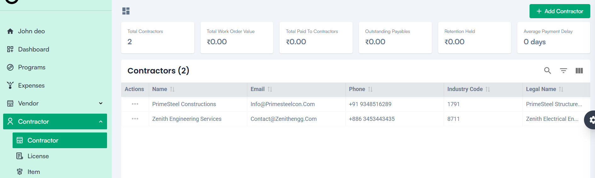Collapse the Contractor sidebar section

pyautogui.click(x=100, y=121)
